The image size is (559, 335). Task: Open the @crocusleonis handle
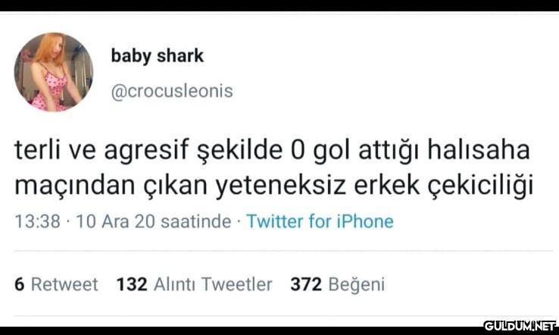coord(172,92)
